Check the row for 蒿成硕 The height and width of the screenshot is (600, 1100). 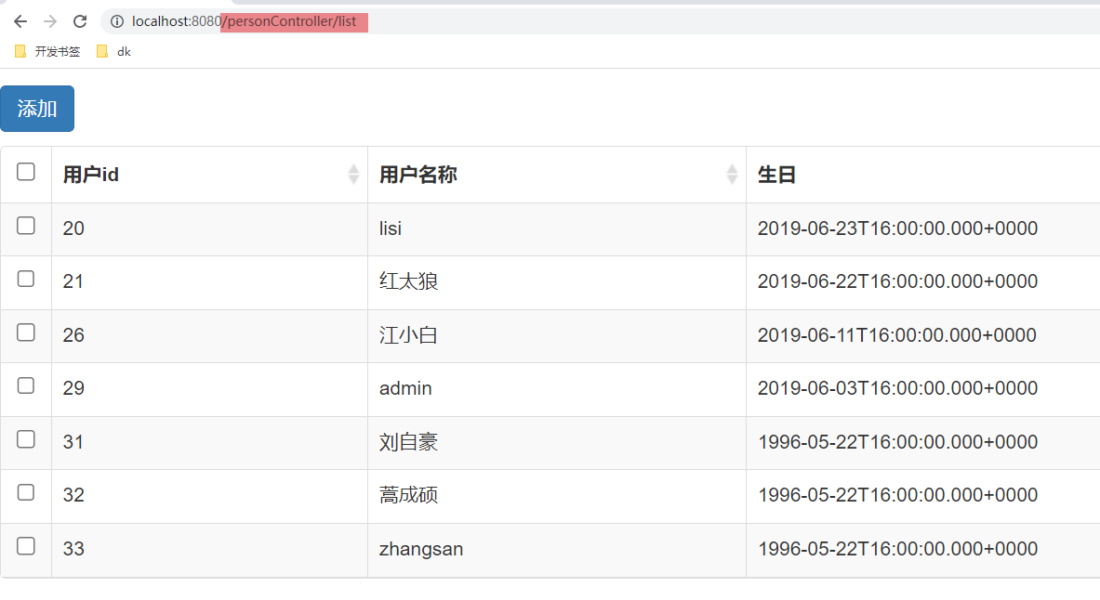tap(26, 493)
